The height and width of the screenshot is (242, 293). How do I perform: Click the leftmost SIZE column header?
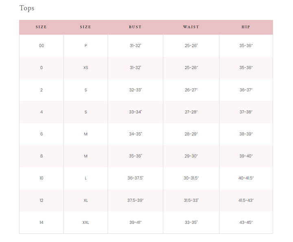point(41,27)
